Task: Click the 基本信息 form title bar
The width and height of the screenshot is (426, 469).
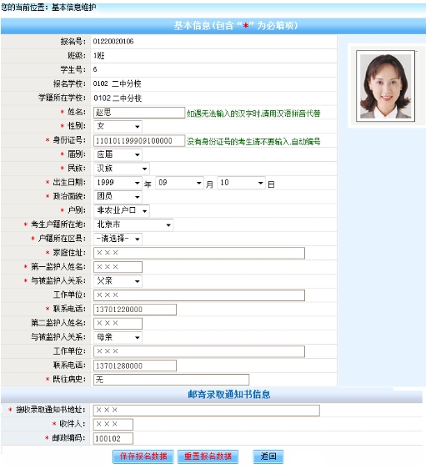Action: pyautogui.click(x=213, y=26)
